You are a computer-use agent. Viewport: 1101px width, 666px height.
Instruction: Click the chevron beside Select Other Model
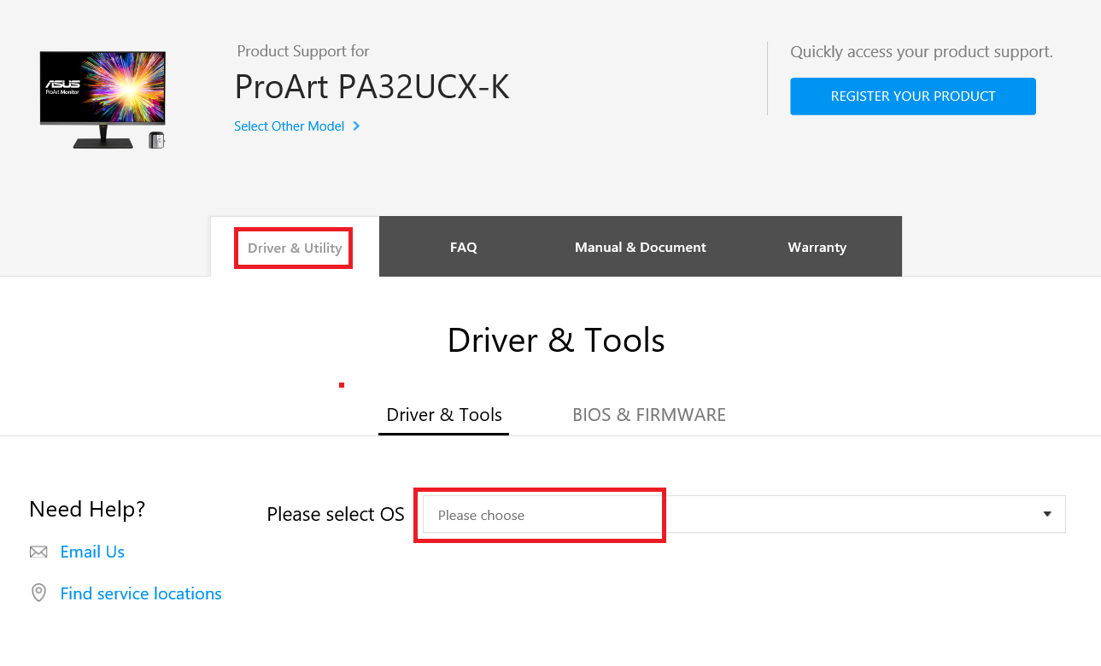click(356, 126)
